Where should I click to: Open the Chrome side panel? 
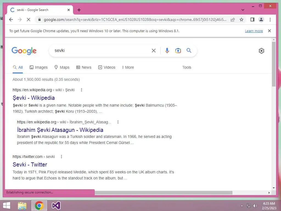[x=252, y=20]
